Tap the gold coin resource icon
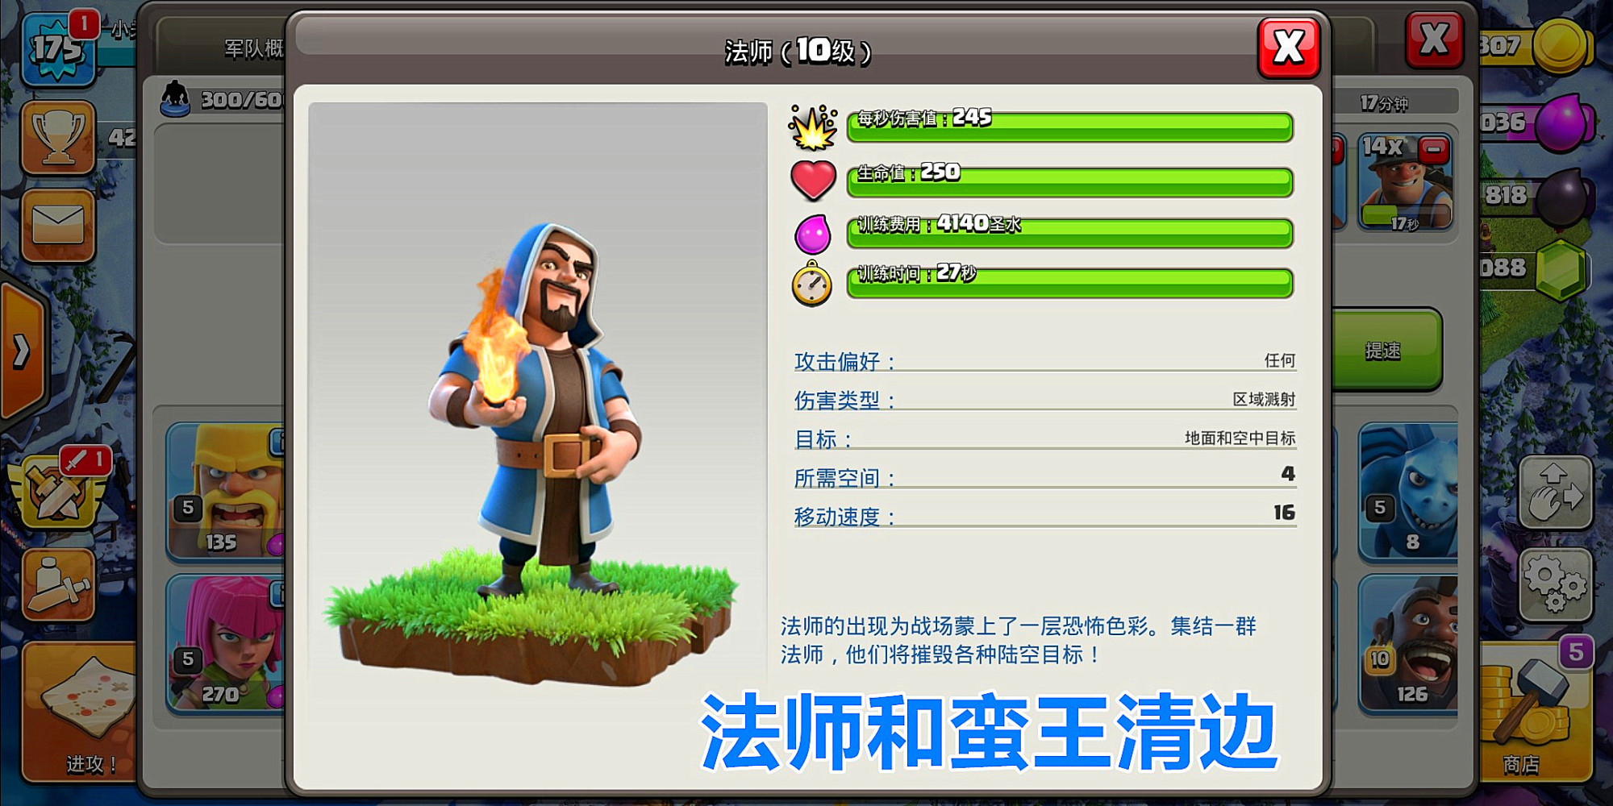Viewport: 1613px width, 806px height. pos(1561,47)
